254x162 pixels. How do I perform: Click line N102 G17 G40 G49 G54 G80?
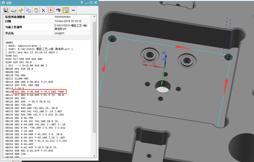(x=24, y=59)
